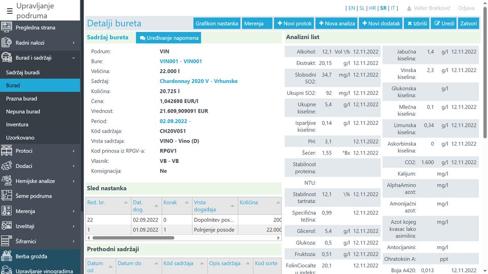The image size is (488, 274).
Task: Click the Hemijske analize icon
Action: 7,181
